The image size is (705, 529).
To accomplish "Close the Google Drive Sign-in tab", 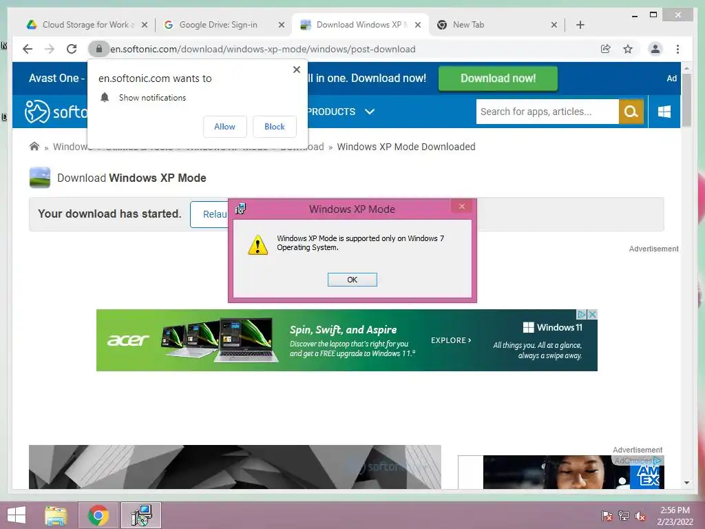I will [282, 25].
